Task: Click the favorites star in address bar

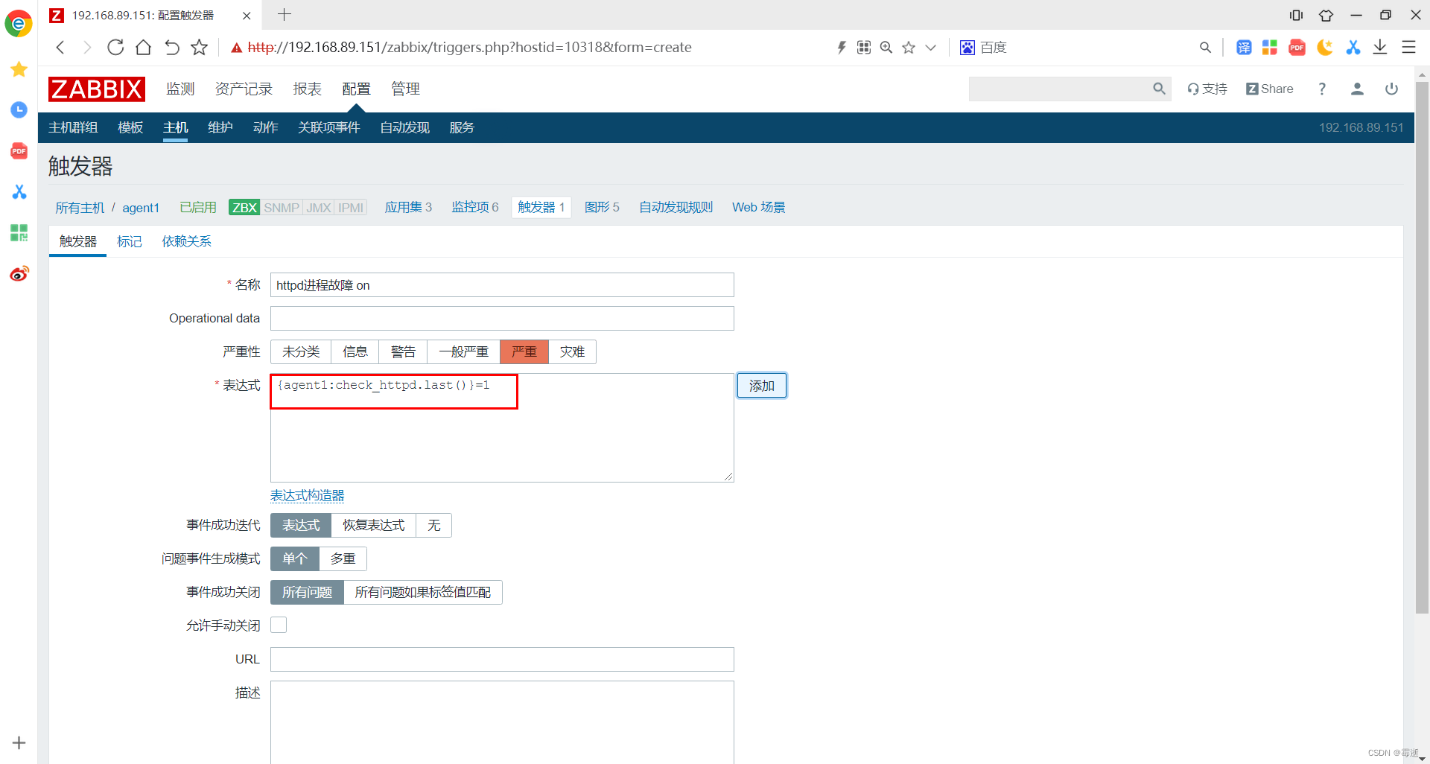Action: click(909, 48)
